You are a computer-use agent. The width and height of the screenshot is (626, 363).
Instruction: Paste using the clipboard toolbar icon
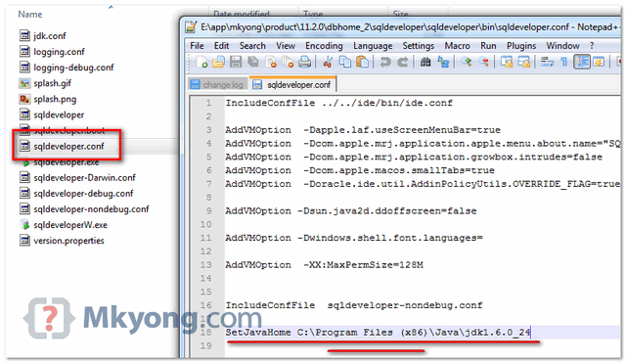(362, 62)
